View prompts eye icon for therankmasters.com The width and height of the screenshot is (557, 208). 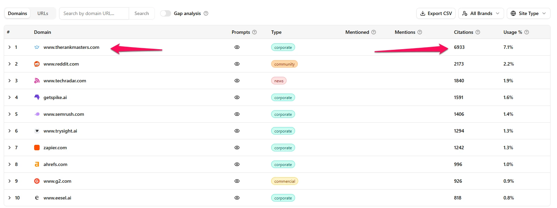tap(237, 47)
